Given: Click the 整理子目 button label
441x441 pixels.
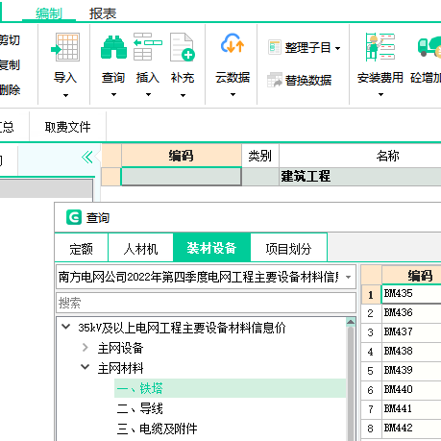Looking at the screenshot, I should pos(307,48).
